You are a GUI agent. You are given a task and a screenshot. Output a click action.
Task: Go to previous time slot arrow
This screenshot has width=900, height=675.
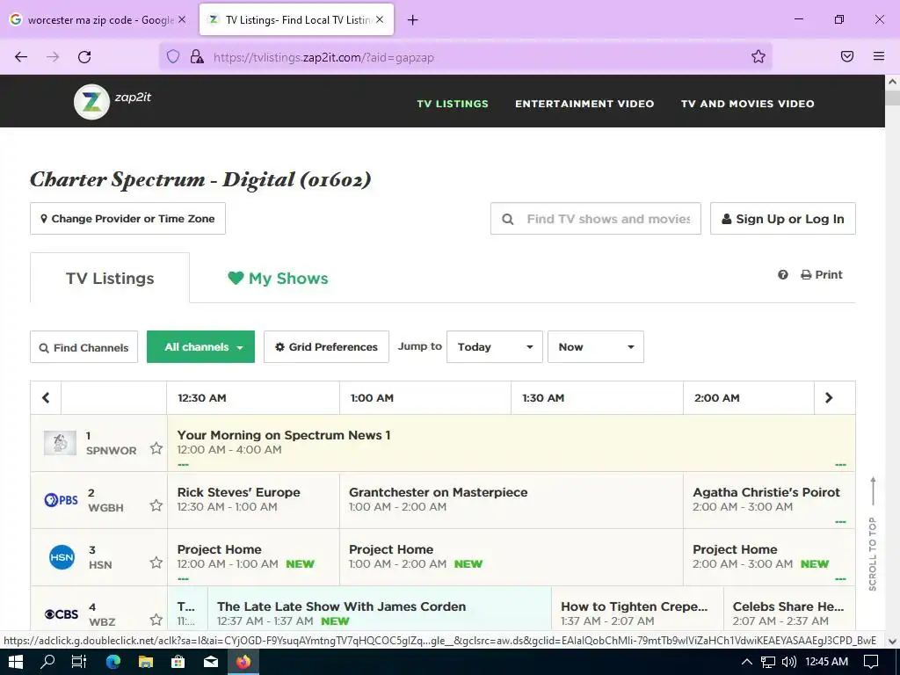46,398
